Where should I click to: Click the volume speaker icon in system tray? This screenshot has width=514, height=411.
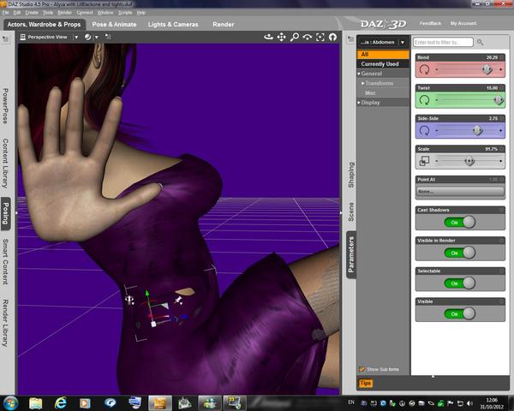point(469,403)
